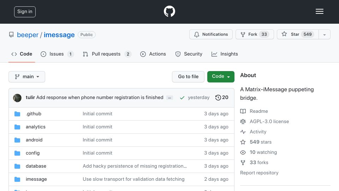Expand the commit message ellipsis
Viewport: 339px width, 191px height.
tap(169, 98)
